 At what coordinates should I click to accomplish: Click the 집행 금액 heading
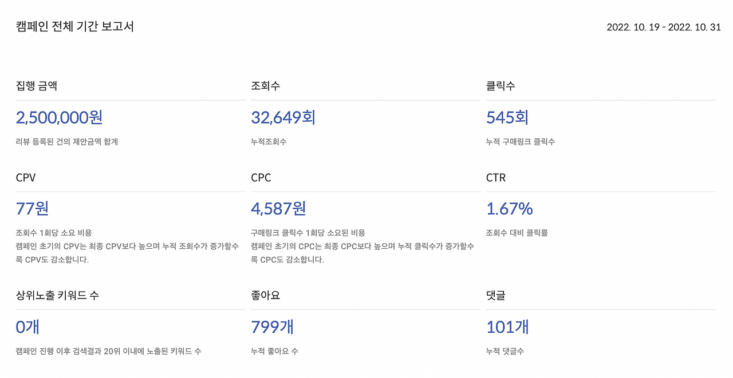37,86
